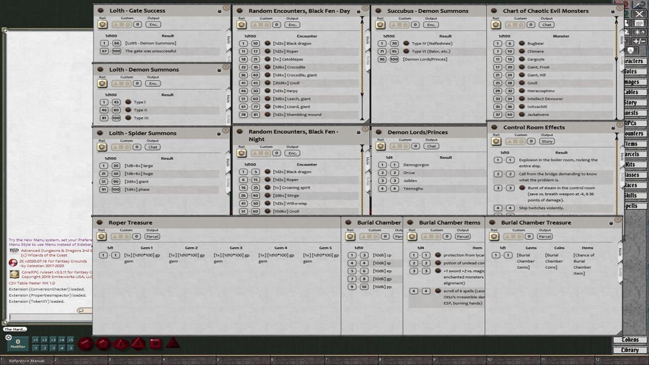The width and height of the screenshot is (649, 365).
Task: Toggle Output "Parcel" on Burial Chamber Treasure
Action: [x=545, y=236]
